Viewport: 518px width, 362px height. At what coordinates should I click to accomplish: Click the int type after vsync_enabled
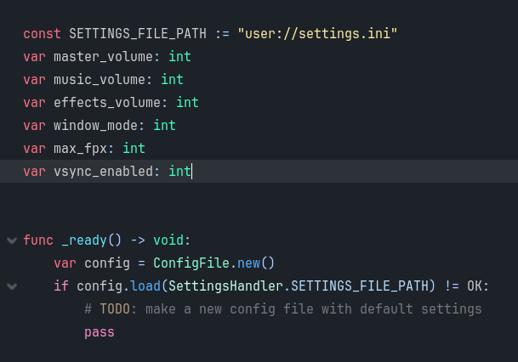[x=179, y=172]
